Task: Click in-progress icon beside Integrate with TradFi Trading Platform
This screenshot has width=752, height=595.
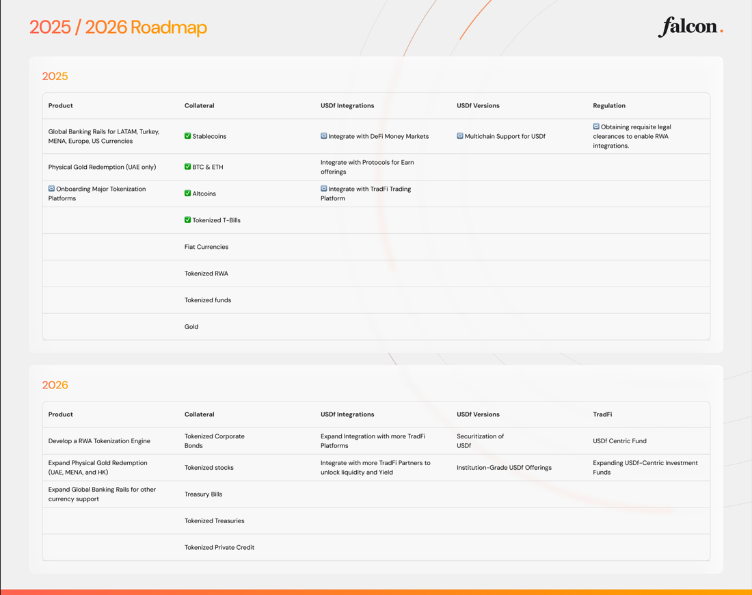Action: pyautogui.click(x=324, y=189)
